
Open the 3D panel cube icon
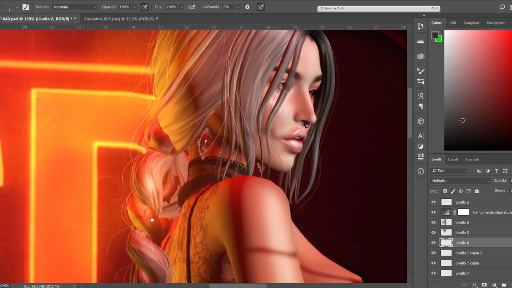pyautogui.click(x=420, y=121)
